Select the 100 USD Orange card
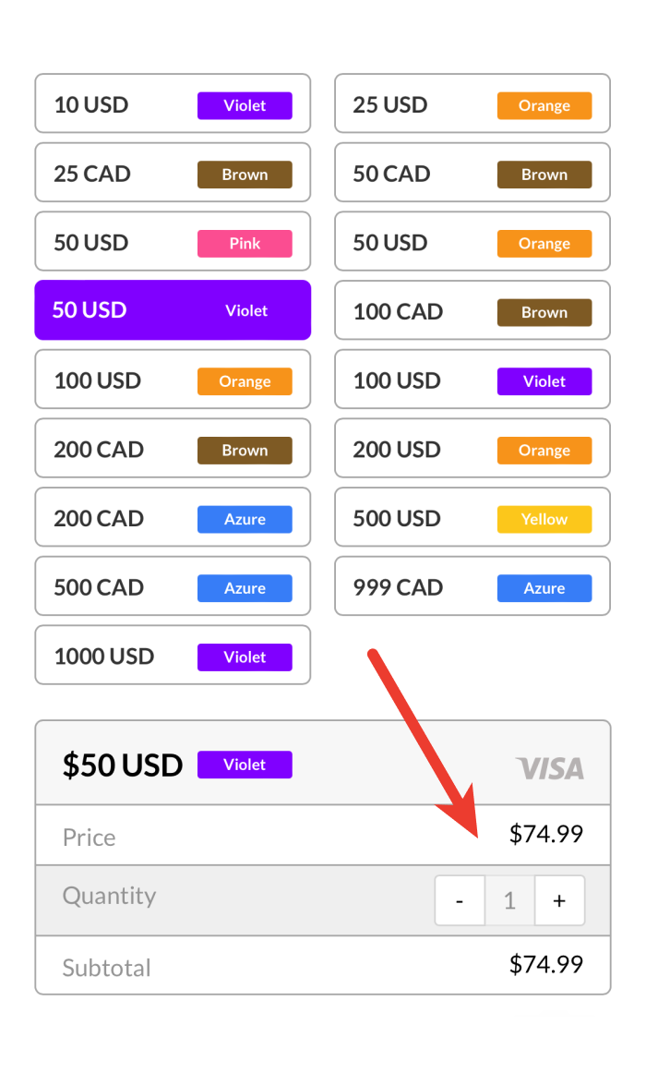This screenshot has width=646, height=1085. [x=173, y=380]
